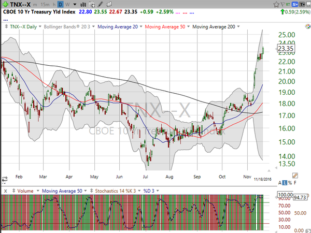The width and height of the screenshot is (311, 233).
Task: Click the move handle beside Stochastics
Action: coord(91,191)
